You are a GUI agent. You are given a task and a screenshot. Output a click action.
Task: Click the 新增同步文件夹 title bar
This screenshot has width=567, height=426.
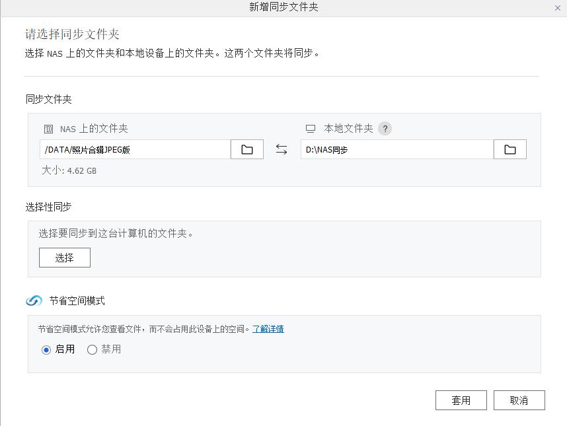coord(283,8)
